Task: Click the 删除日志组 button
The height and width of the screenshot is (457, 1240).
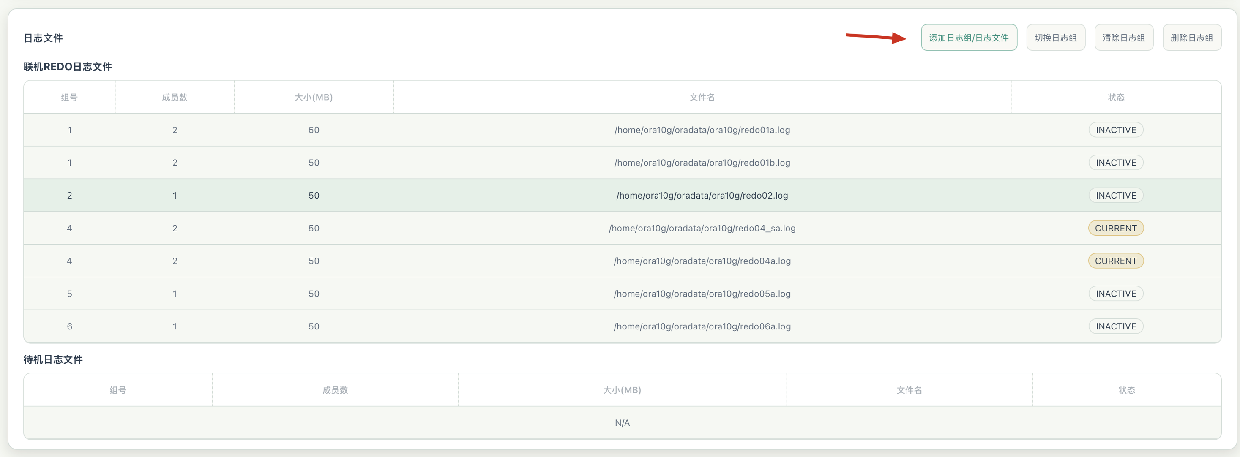Action: point(1191,38)
